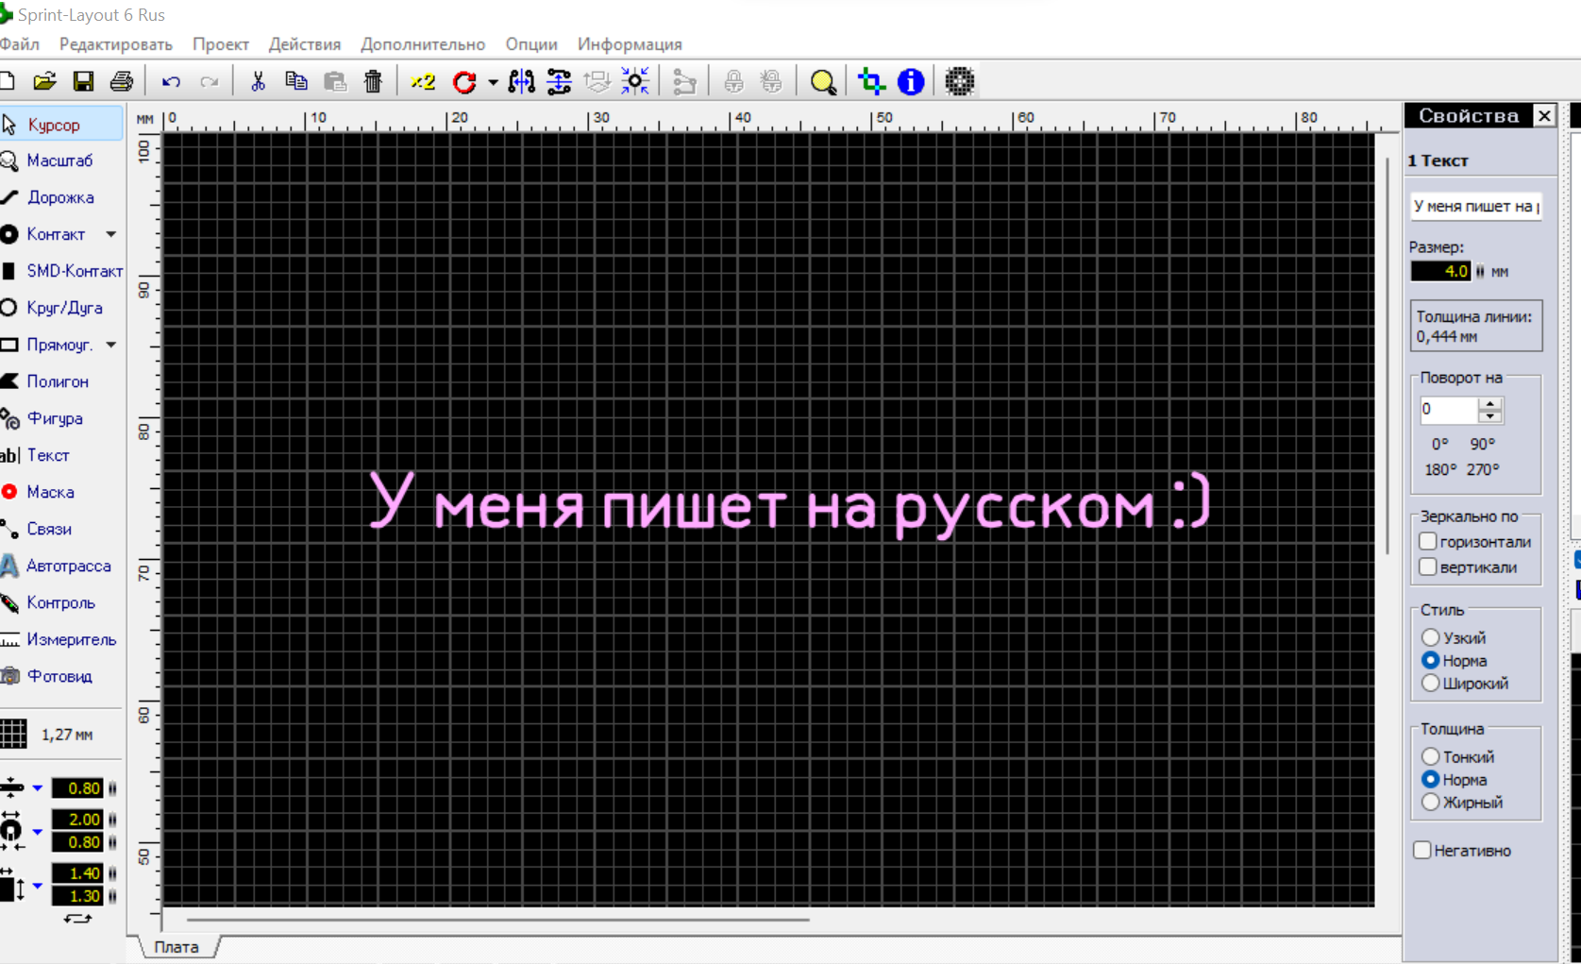Open the Опции menu
This screenshot has width=1581, height=964.
(x=531, y=44)
